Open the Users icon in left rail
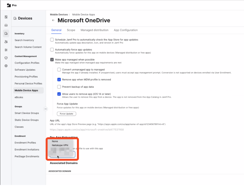The height and width of the screenshot is (186, 244). coord(6,42)
